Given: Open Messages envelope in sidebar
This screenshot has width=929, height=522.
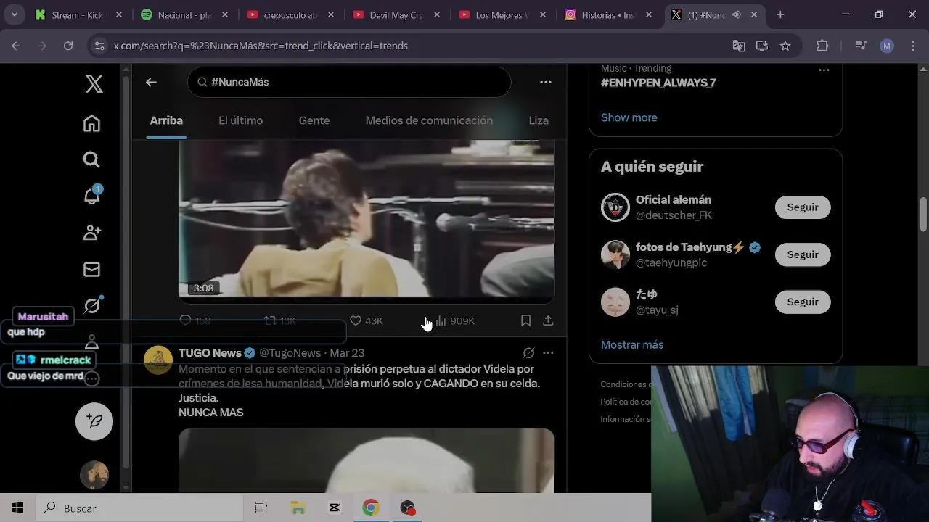Looking at the screenshot, I should click(x=91, y=270).
